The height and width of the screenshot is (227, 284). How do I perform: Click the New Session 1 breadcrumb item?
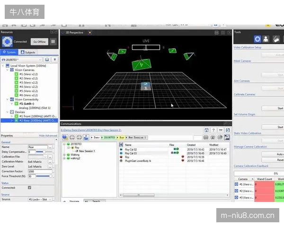click(137, 138)
